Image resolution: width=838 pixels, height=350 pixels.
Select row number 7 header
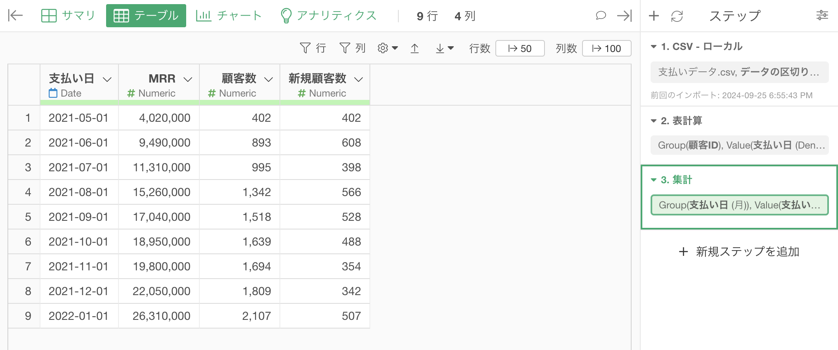click(x=24, y=266)
